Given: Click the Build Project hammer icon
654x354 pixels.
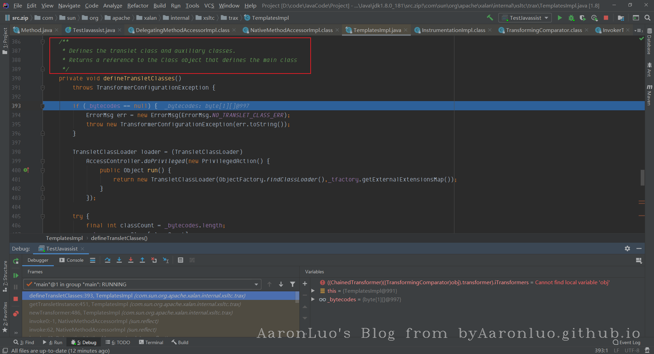Looking at the screenshot, I should pyautogui.click(x=490, y=18).
